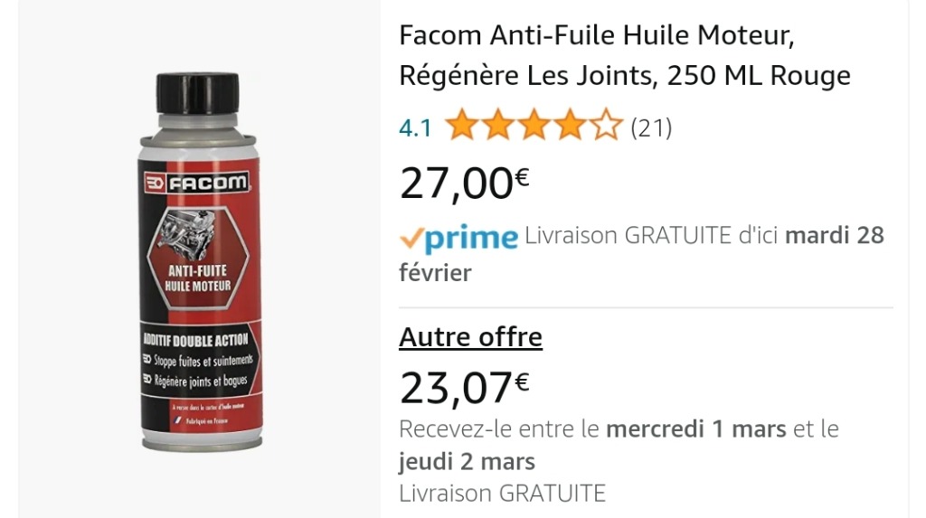The width and height of the screenshot is (926, 518).
Task: Click Livraison GRATUITE under the alternate offer
Action: 503,494
